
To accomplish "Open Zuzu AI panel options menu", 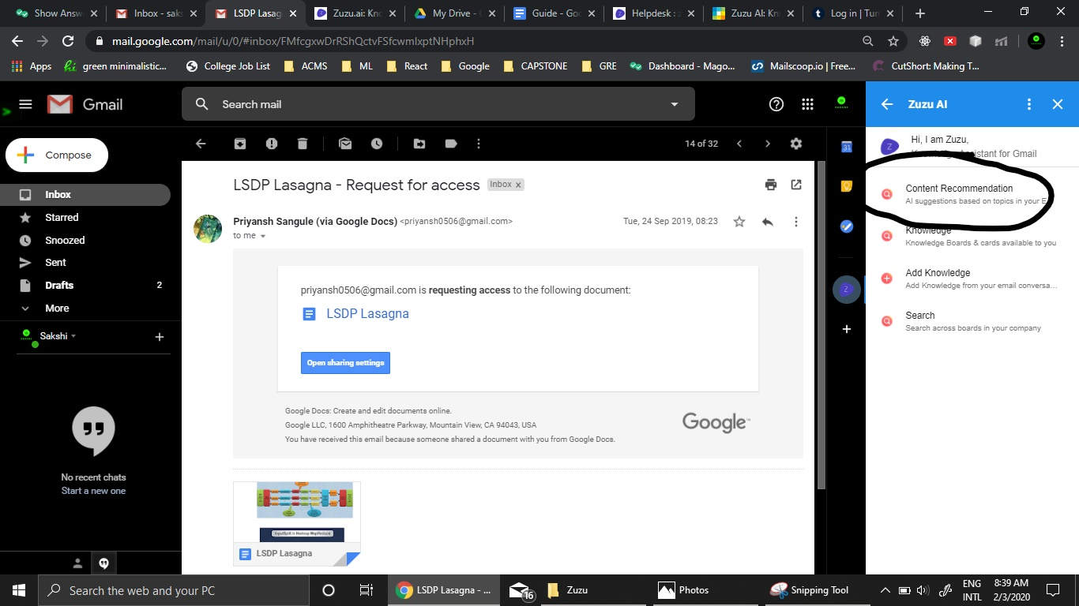I will tap(1028, 104).
